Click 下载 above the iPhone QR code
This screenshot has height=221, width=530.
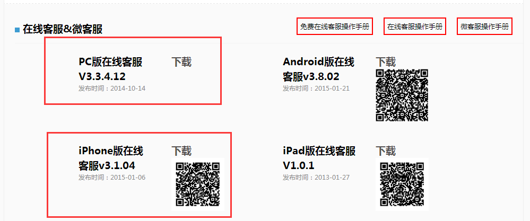click(181, 151)
